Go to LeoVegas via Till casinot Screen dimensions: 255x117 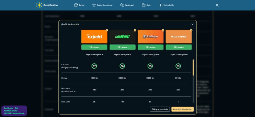point(151,47)
